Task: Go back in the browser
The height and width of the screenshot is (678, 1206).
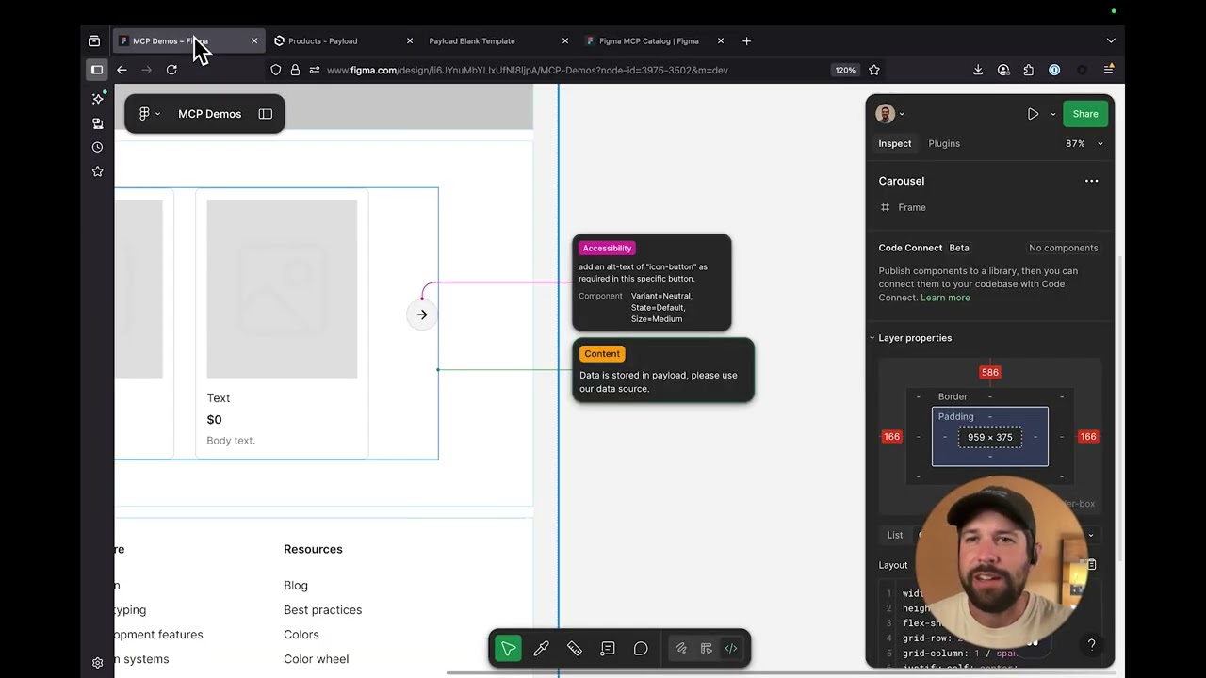Action: [122, 70]
